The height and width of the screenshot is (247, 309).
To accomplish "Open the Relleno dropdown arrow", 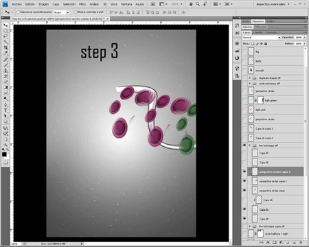I will [304, 43].
